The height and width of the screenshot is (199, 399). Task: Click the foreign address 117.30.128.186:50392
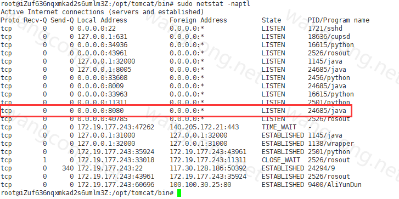tap(208, 168)
